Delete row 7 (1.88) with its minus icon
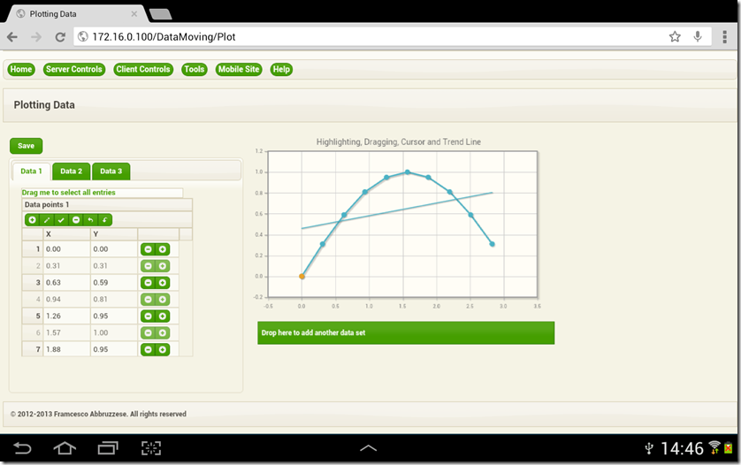Viewport: 741px width, 465px height. point(148,349)
